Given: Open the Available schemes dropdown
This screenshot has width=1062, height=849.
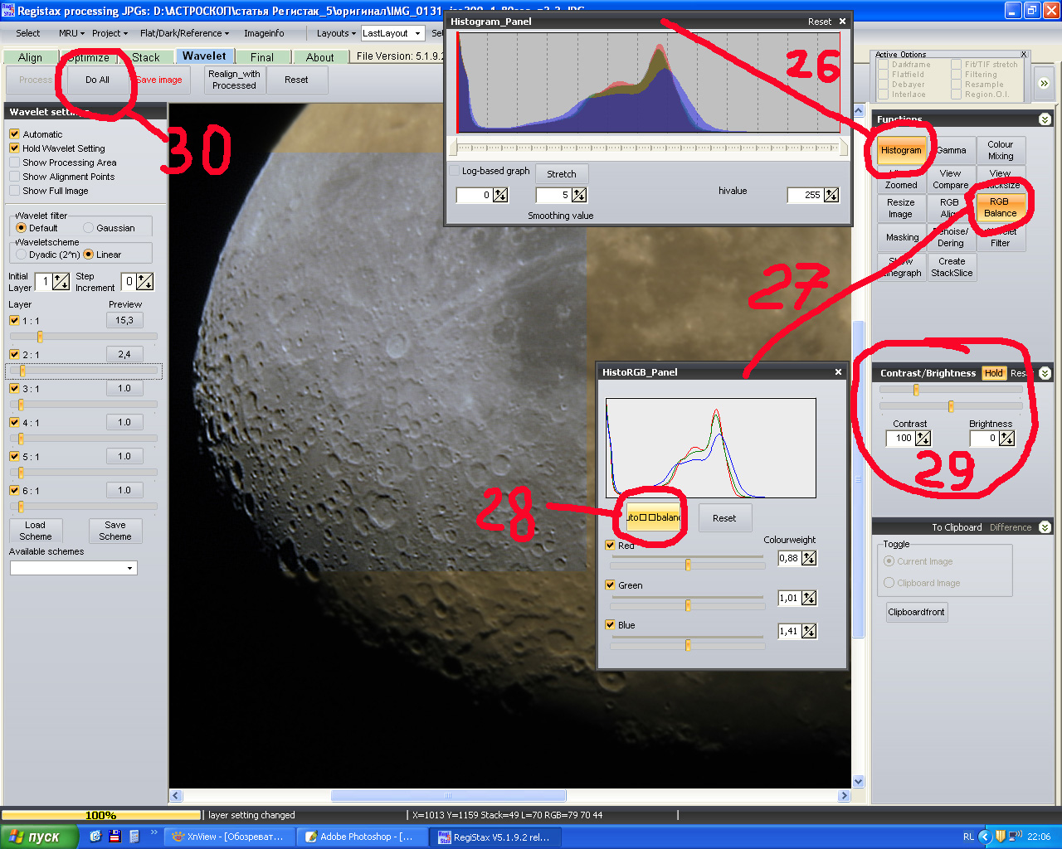Looking at the screenshot, I should (x=73, y=568).
